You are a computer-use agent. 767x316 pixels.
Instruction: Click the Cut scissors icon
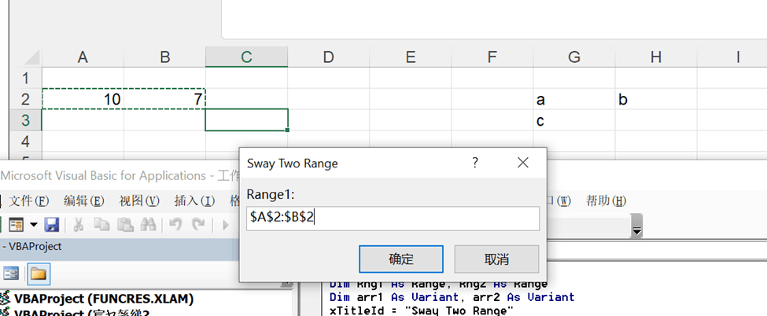coord(78,225)
